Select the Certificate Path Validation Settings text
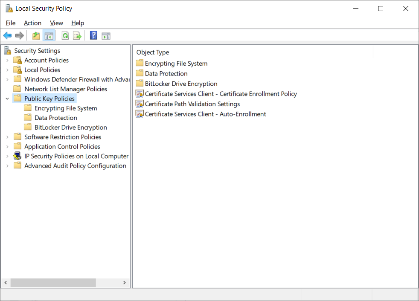This screenshot has height=301, width=419. 192,104
